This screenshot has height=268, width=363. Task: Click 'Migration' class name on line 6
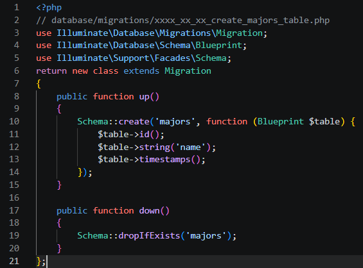coord(188,71)
